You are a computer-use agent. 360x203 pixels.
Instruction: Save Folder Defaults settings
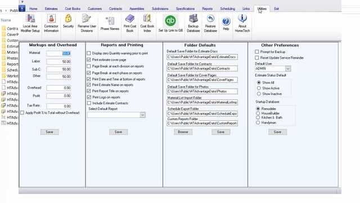tap(220, 132)
